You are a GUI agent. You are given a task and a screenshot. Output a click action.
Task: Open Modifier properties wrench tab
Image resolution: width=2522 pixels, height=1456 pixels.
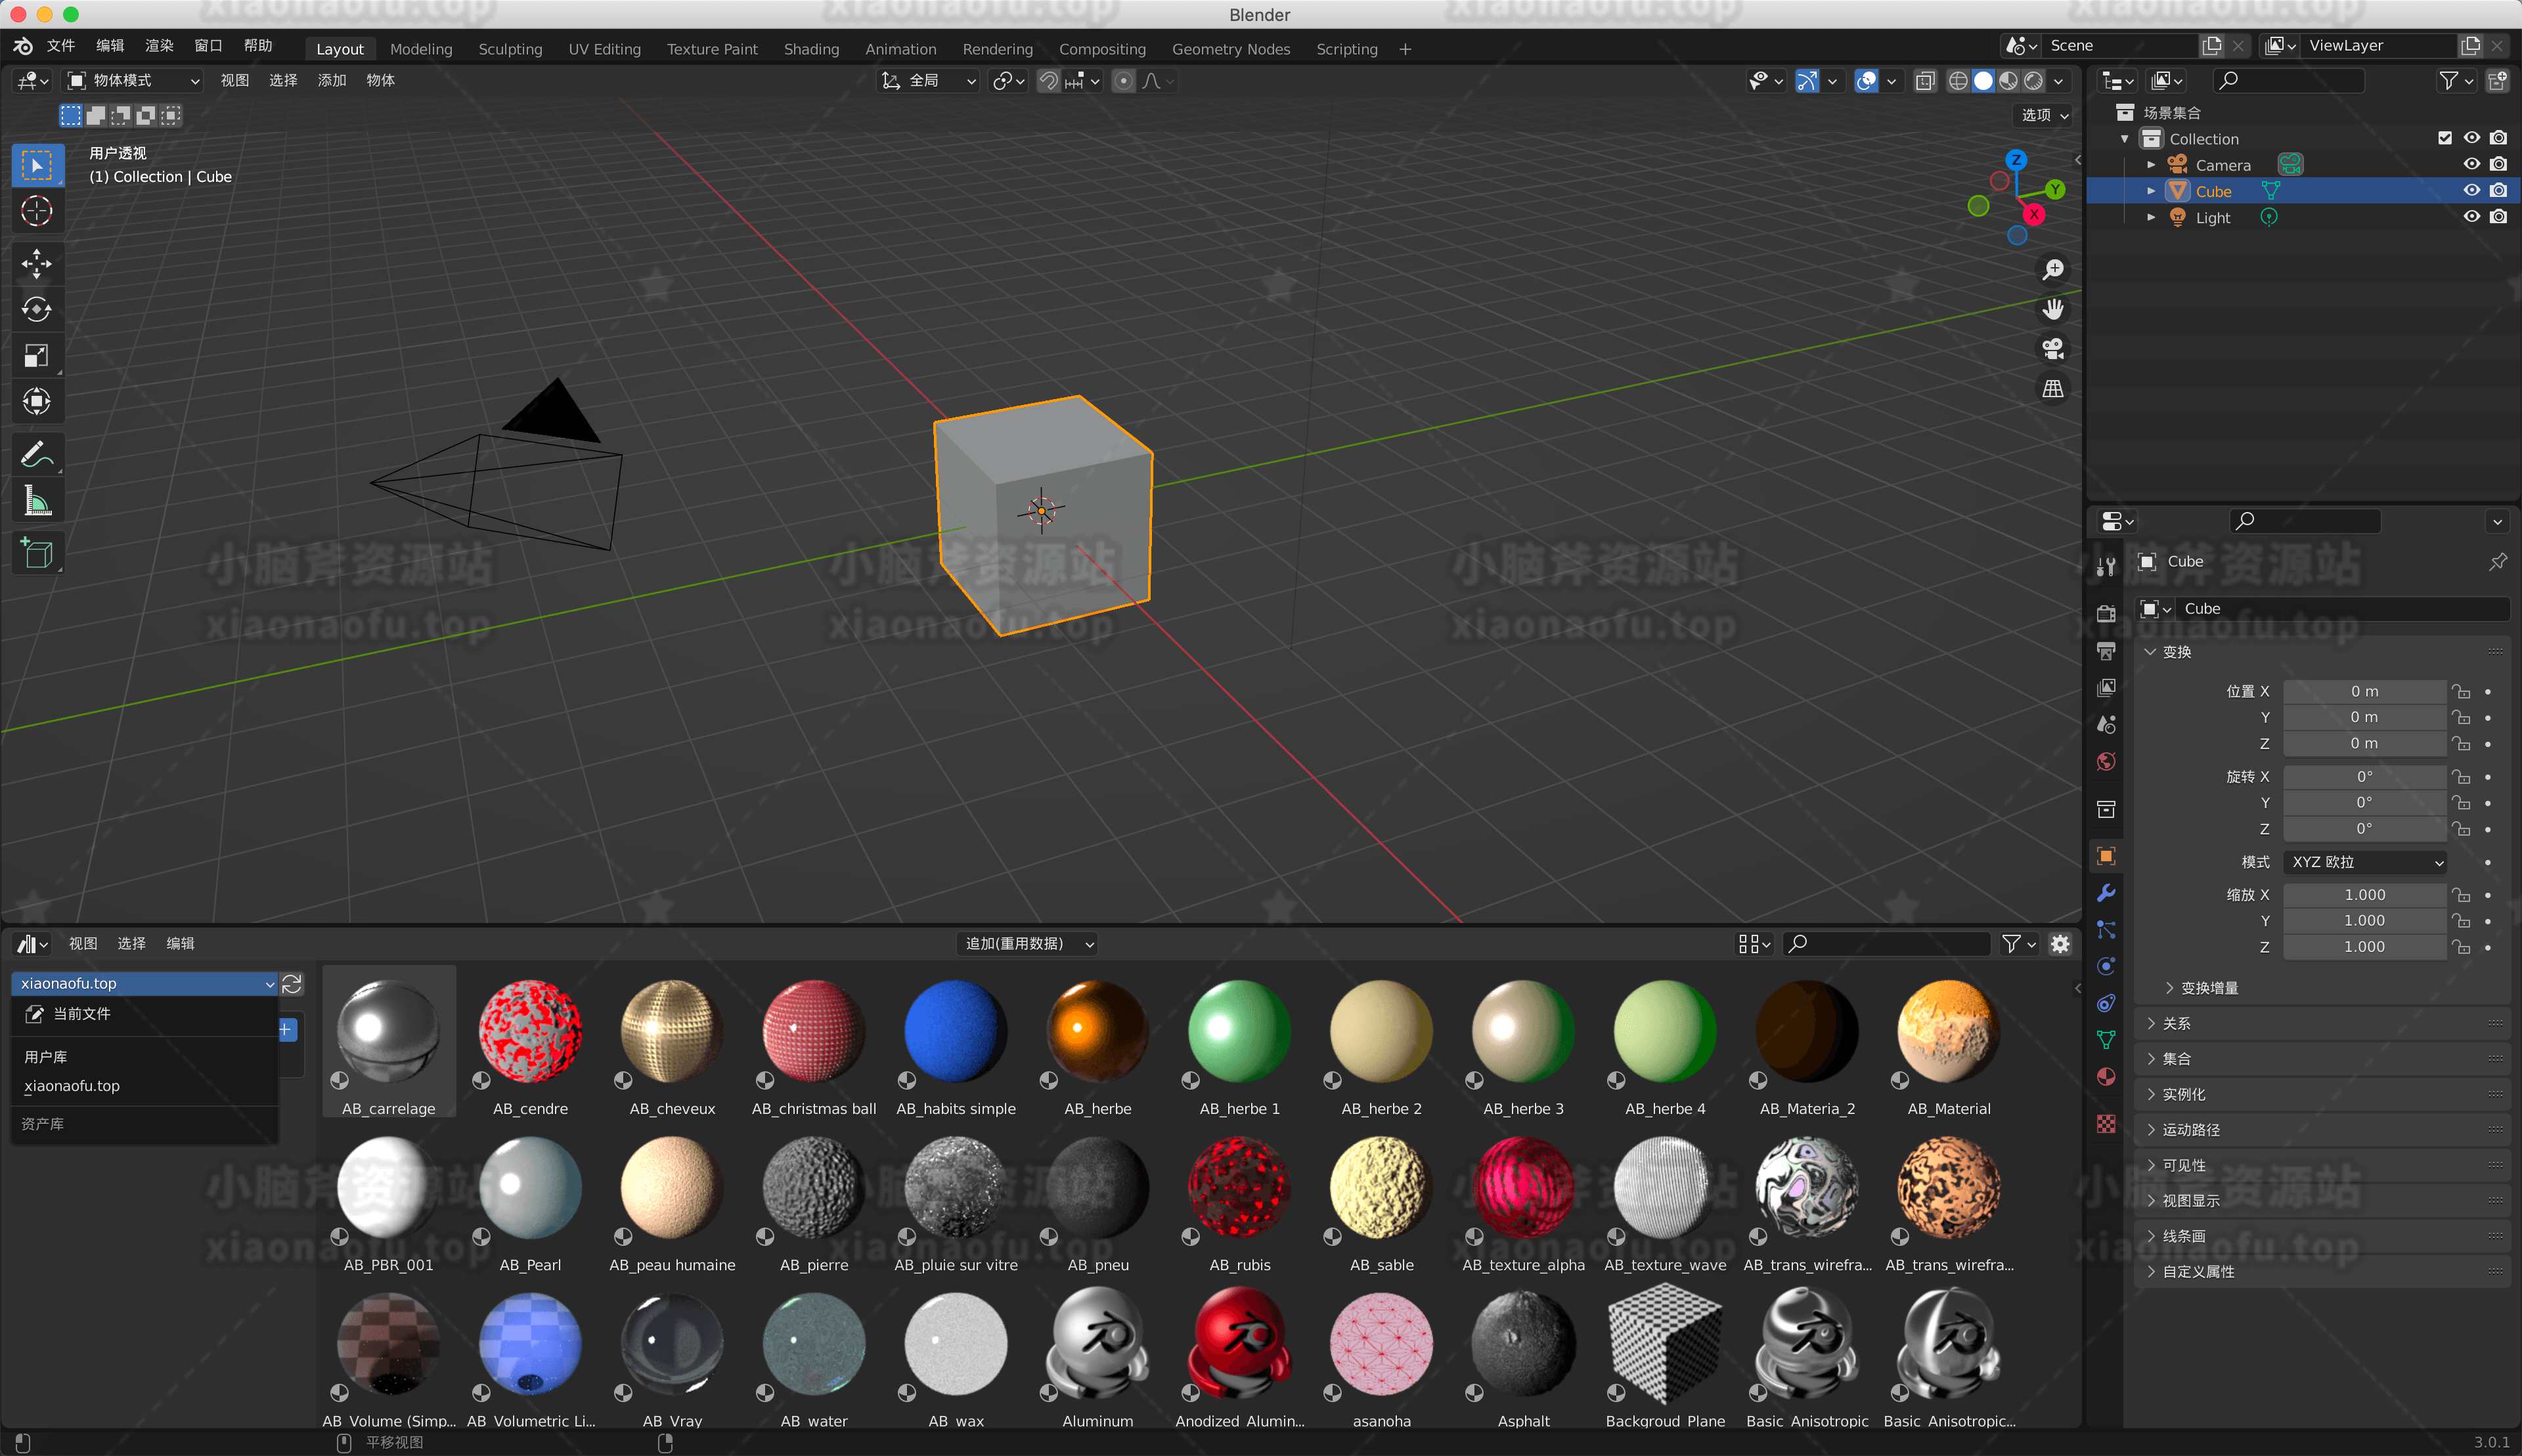click(2106, 893)
